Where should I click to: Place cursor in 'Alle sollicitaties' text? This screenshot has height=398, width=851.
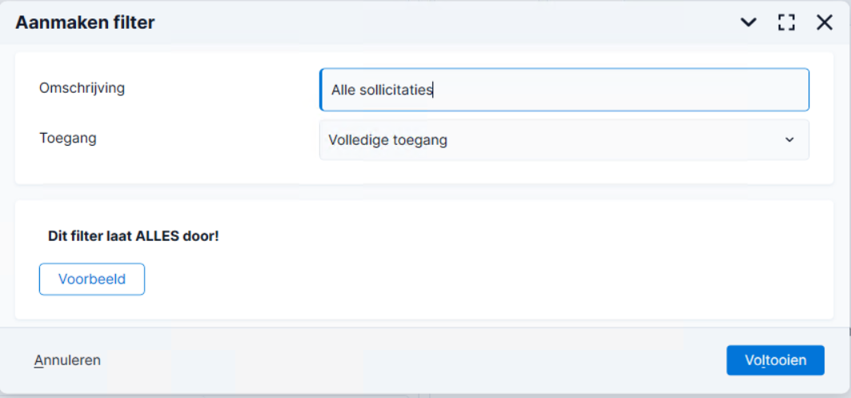(x=382, y=90)
